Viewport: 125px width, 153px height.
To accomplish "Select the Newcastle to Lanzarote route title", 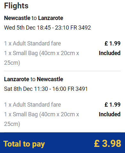I will 34,18.
